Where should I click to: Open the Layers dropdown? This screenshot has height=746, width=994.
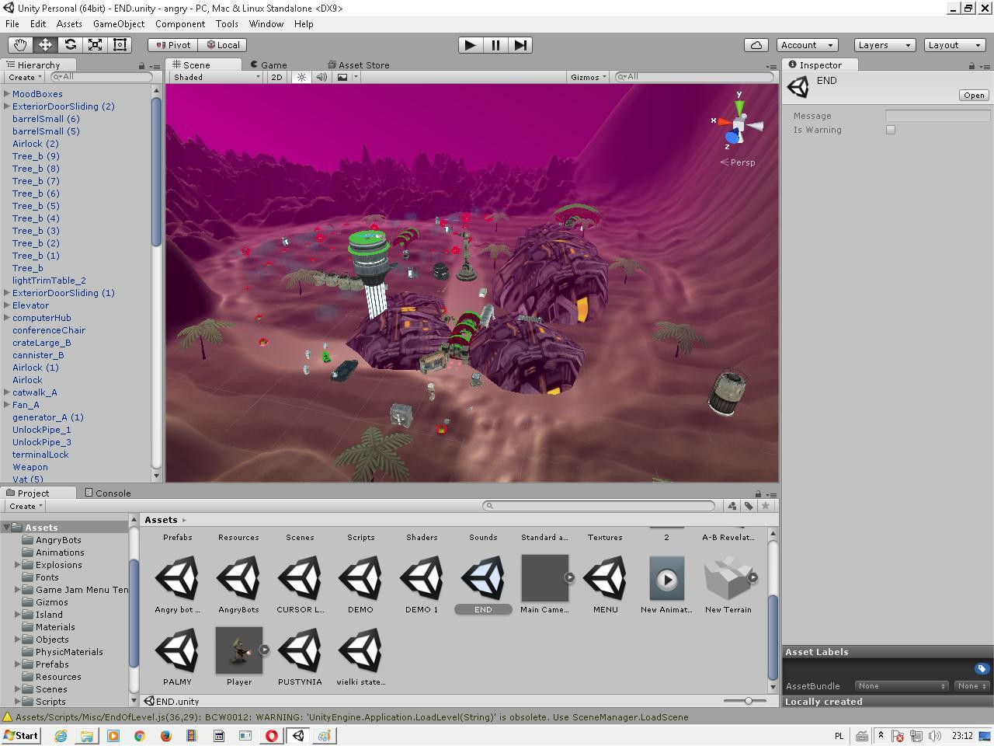(x=885, y=45)
